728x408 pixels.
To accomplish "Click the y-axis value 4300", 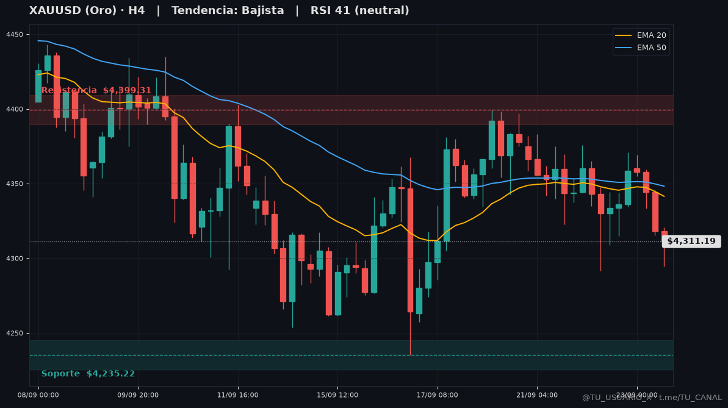I will click(14, 259).
